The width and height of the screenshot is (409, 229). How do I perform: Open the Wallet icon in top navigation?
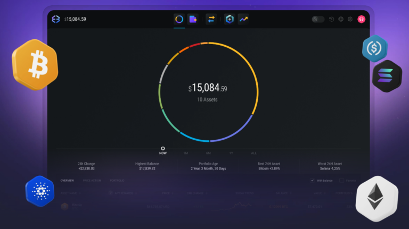tap(193, 19)
